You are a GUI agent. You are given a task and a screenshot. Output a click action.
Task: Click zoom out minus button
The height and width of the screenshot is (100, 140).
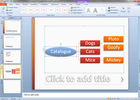[121, 99]
